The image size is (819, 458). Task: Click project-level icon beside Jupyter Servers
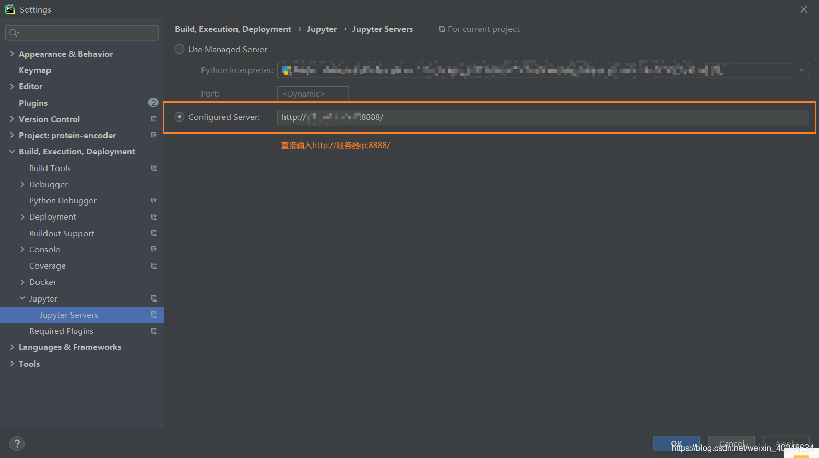154,315
